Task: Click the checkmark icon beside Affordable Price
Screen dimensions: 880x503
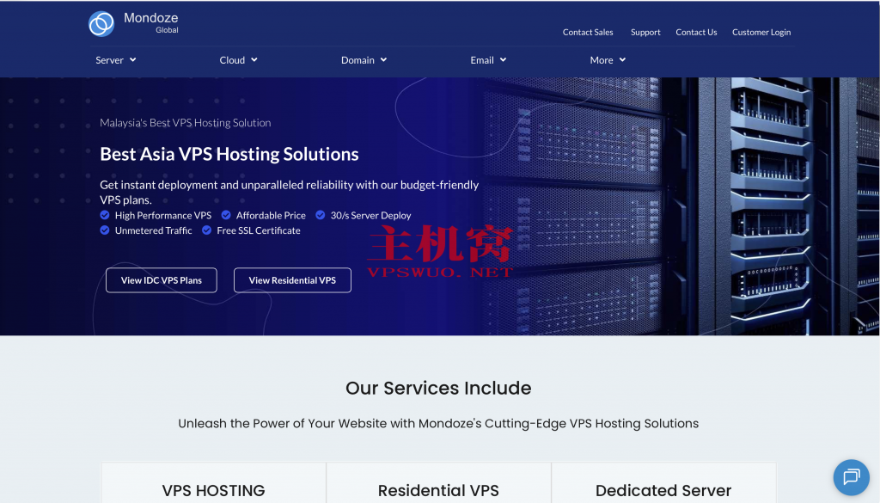Action: click(226, 215)
